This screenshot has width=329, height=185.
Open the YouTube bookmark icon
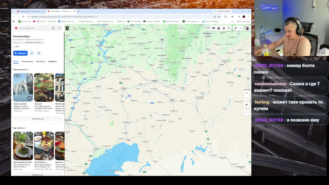pos(34,21)
